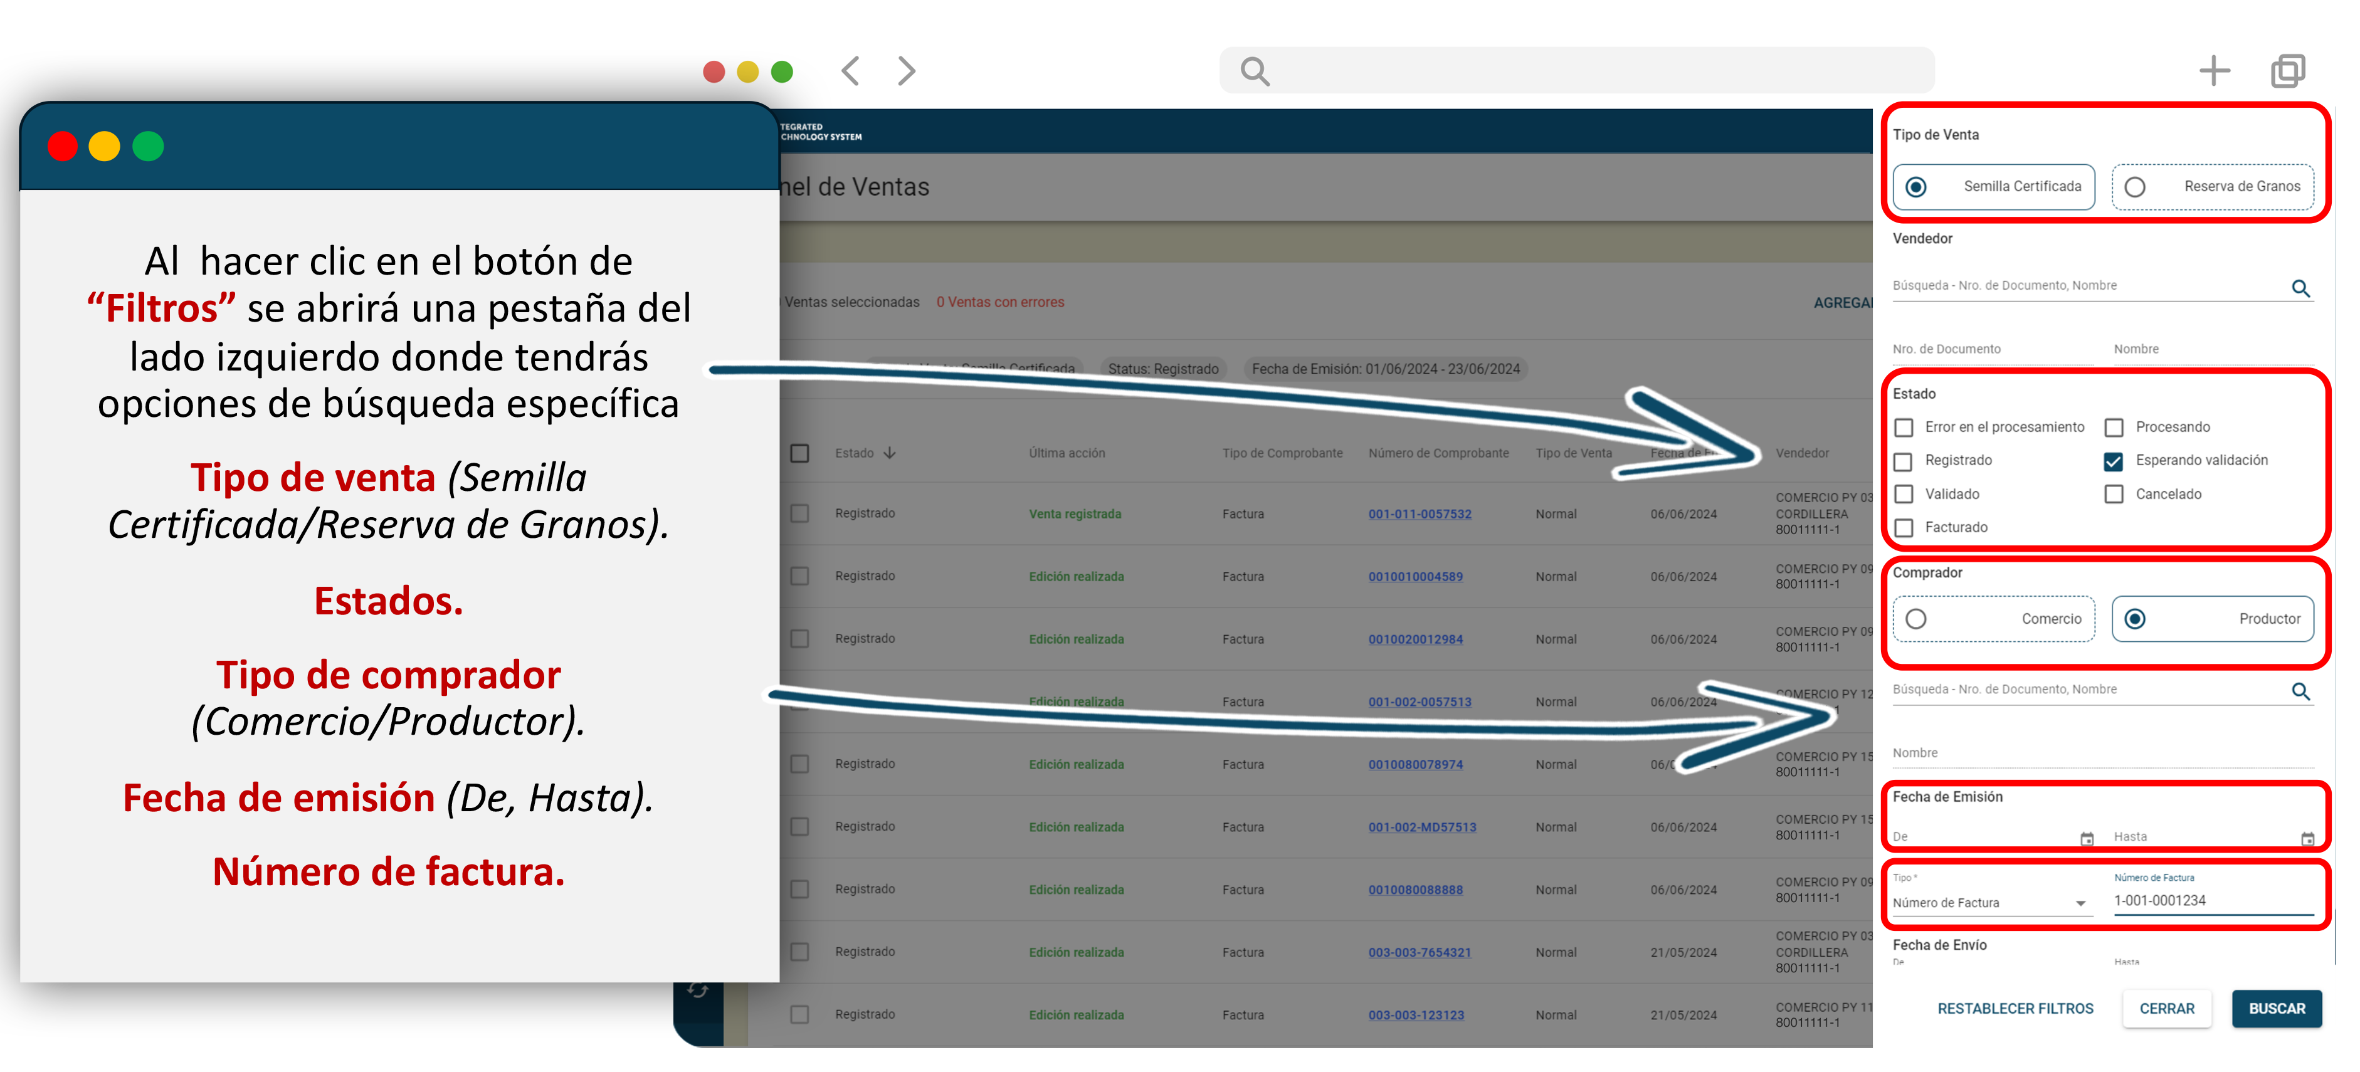The width and height of the screenshot is (2360, 1072).
Task: Expand the Tipo 'Número de Factura' dropdown
Action: tap(2080, 903)
